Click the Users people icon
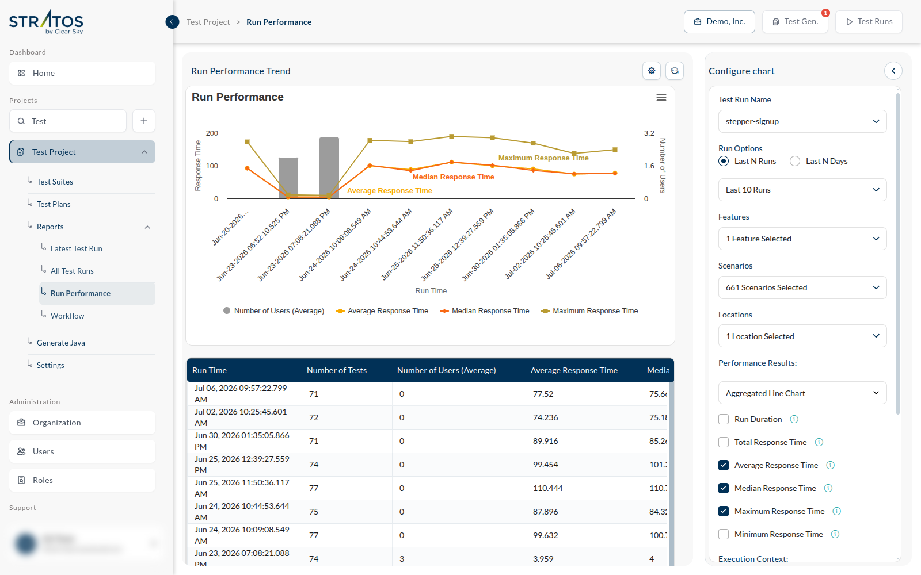 (21, 451)
